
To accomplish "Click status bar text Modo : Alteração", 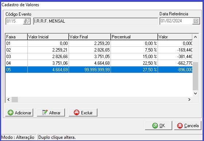I will click(x=18, y=137).
